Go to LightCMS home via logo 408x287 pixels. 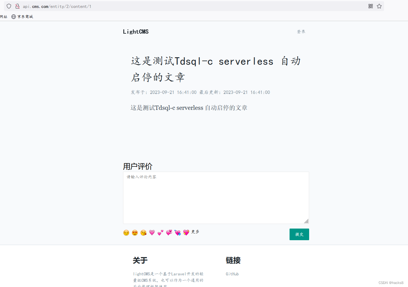click(136, 32)
